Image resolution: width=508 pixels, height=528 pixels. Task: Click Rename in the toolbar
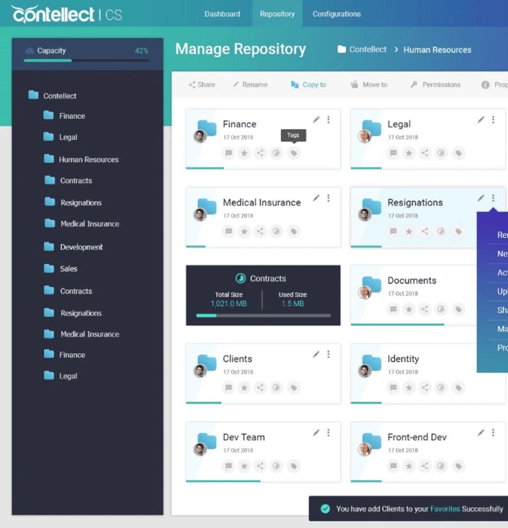pos(250,85)
